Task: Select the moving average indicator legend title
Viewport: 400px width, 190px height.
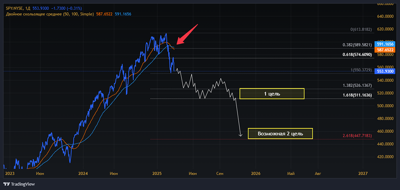Action: tap(50, 14)
